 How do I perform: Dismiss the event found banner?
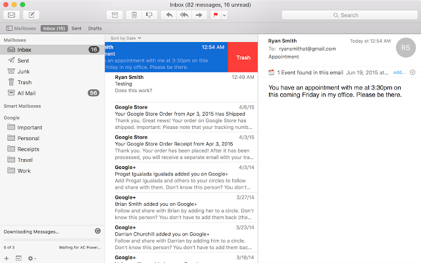pyautogui.click(x=412, y=72)
